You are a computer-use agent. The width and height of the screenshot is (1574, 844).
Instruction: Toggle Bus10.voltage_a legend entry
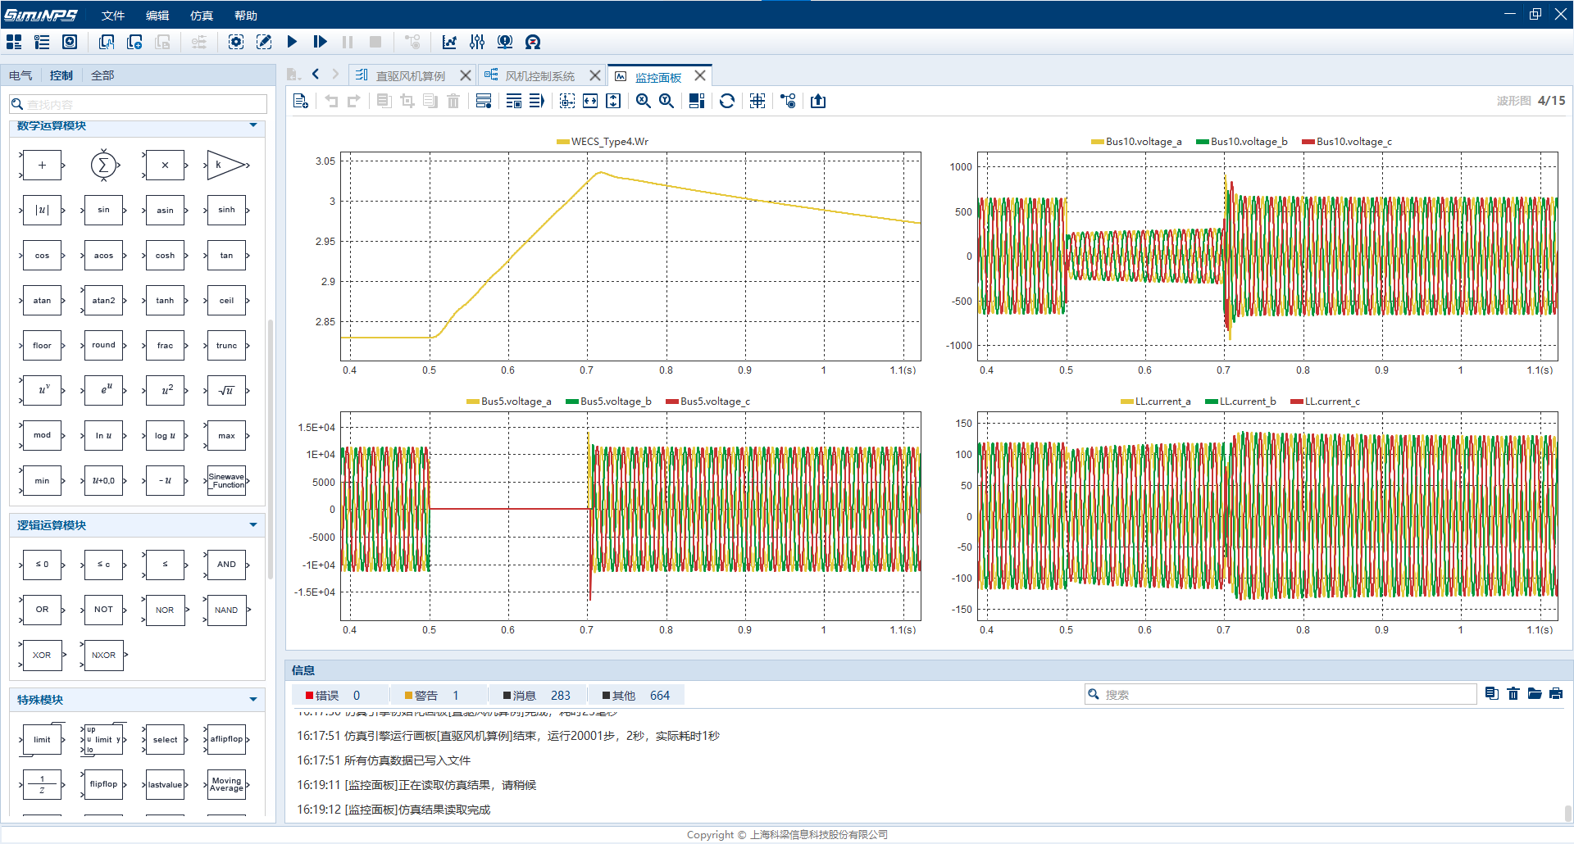tap(1136, 142)
